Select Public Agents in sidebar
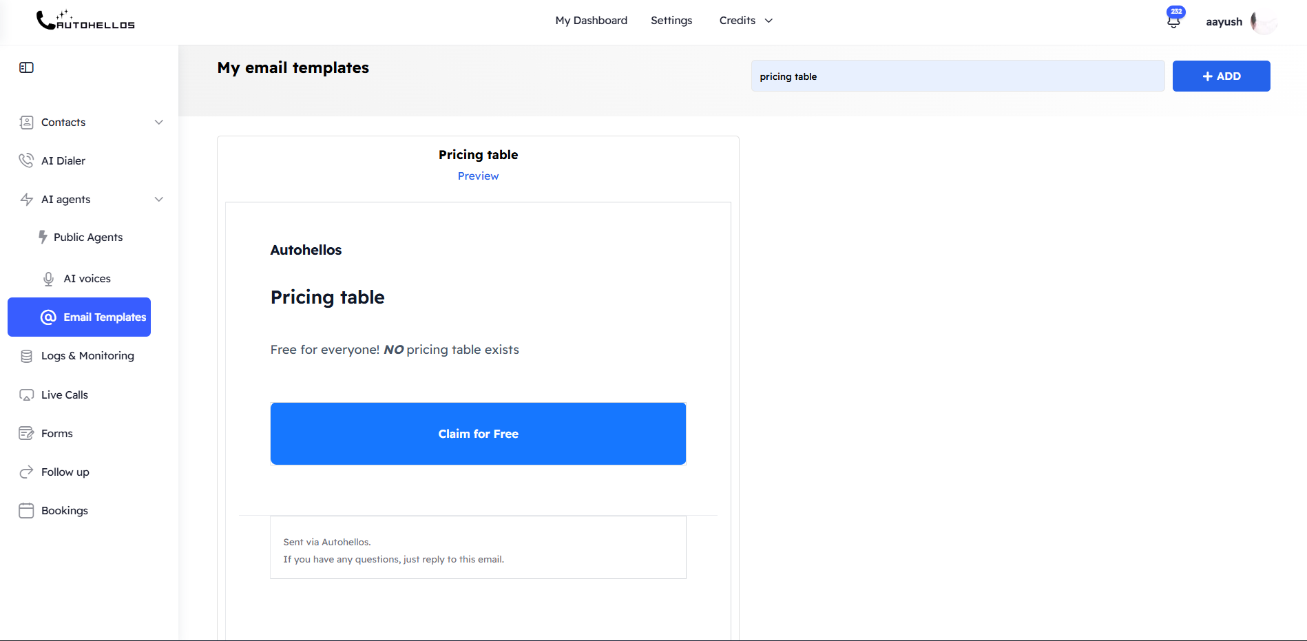Viewport: 1307px width, 641px height. 88,237
